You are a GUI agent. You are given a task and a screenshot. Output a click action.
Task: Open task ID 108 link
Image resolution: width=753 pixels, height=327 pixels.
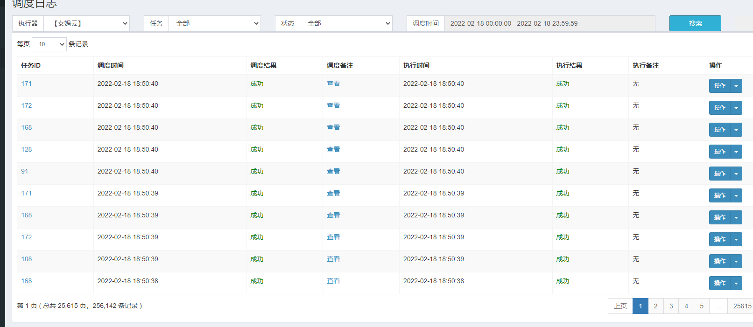(27, 259)
